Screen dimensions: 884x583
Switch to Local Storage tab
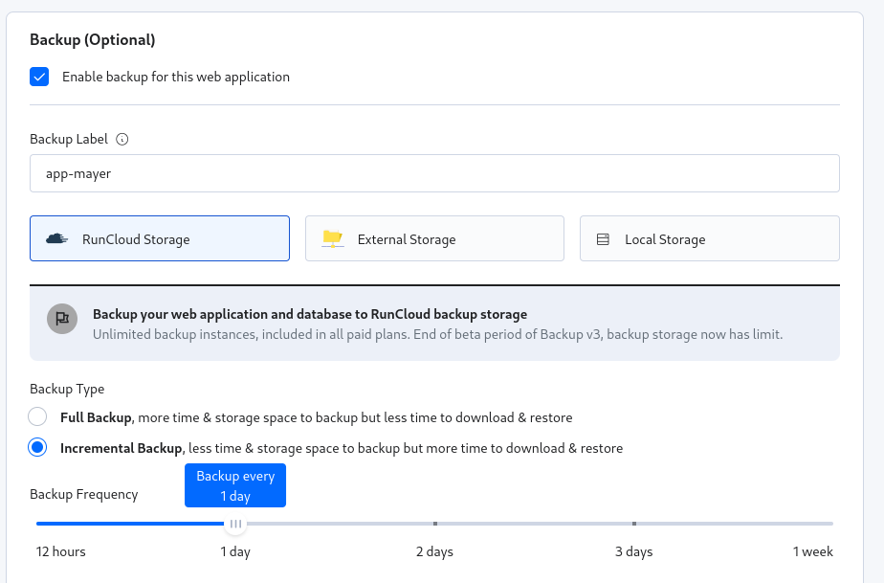709,238
